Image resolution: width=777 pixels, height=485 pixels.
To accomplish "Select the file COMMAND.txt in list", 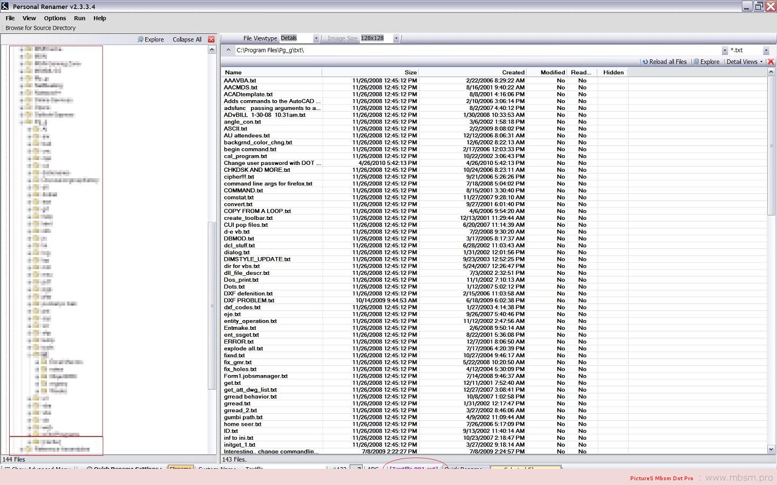I will pyautogui.click(x=243, y=190).
